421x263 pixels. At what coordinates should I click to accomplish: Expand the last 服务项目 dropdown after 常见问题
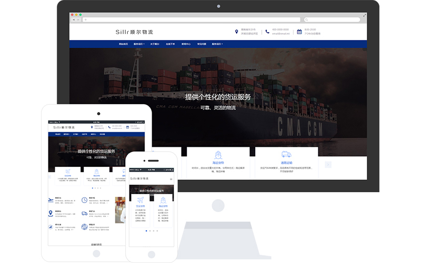(x=217, y=44)
